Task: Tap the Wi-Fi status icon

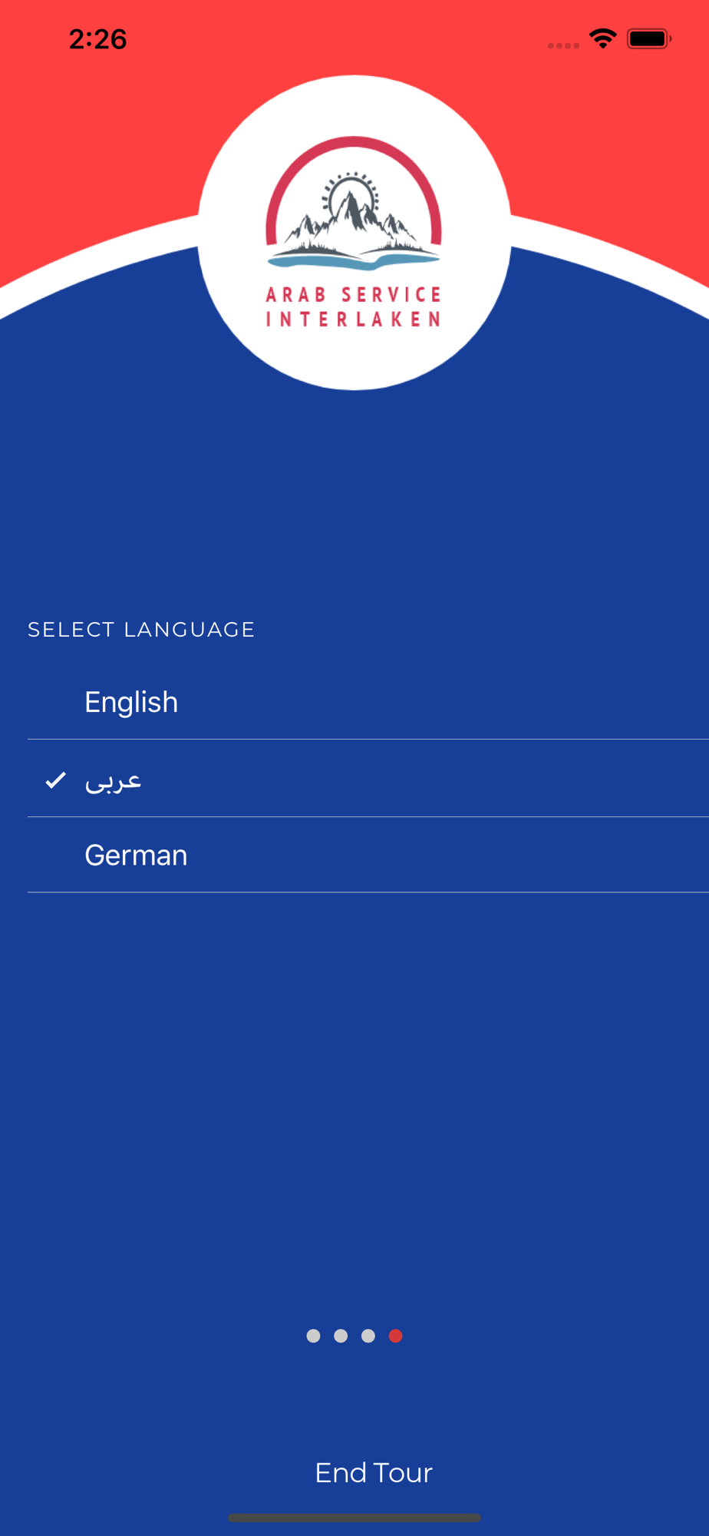Action: tap(603, 38)
